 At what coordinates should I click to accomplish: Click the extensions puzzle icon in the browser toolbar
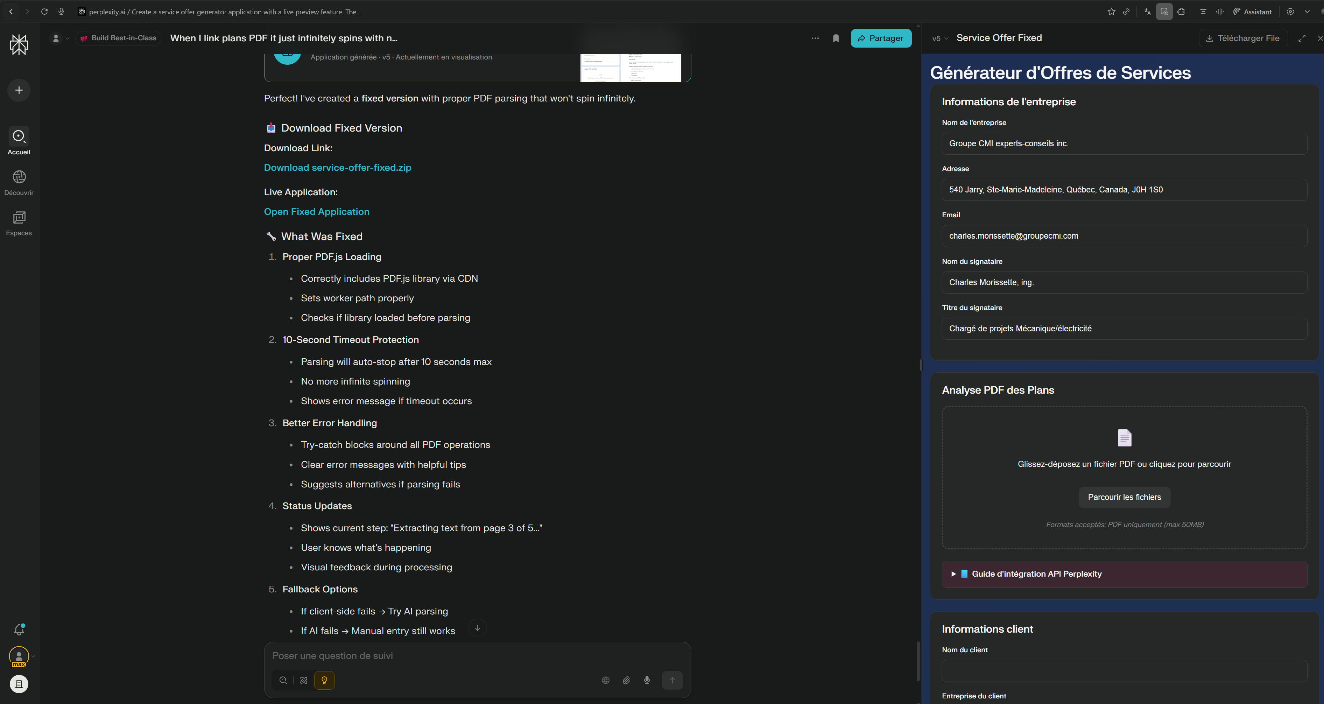(1181, 11)
